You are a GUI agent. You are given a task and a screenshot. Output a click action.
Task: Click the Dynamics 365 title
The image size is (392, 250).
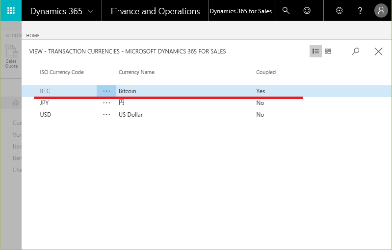pyautogui.click(x=56, y=11)
